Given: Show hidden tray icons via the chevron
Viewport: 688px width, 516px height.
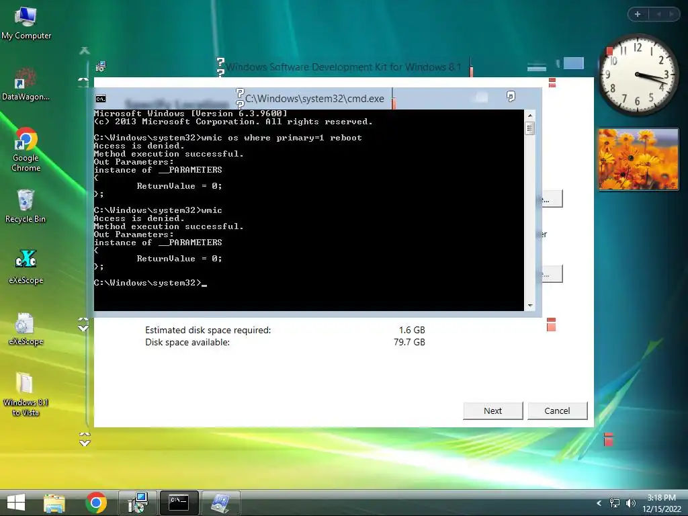Looking at the screenshot, I should pos(599,503).
